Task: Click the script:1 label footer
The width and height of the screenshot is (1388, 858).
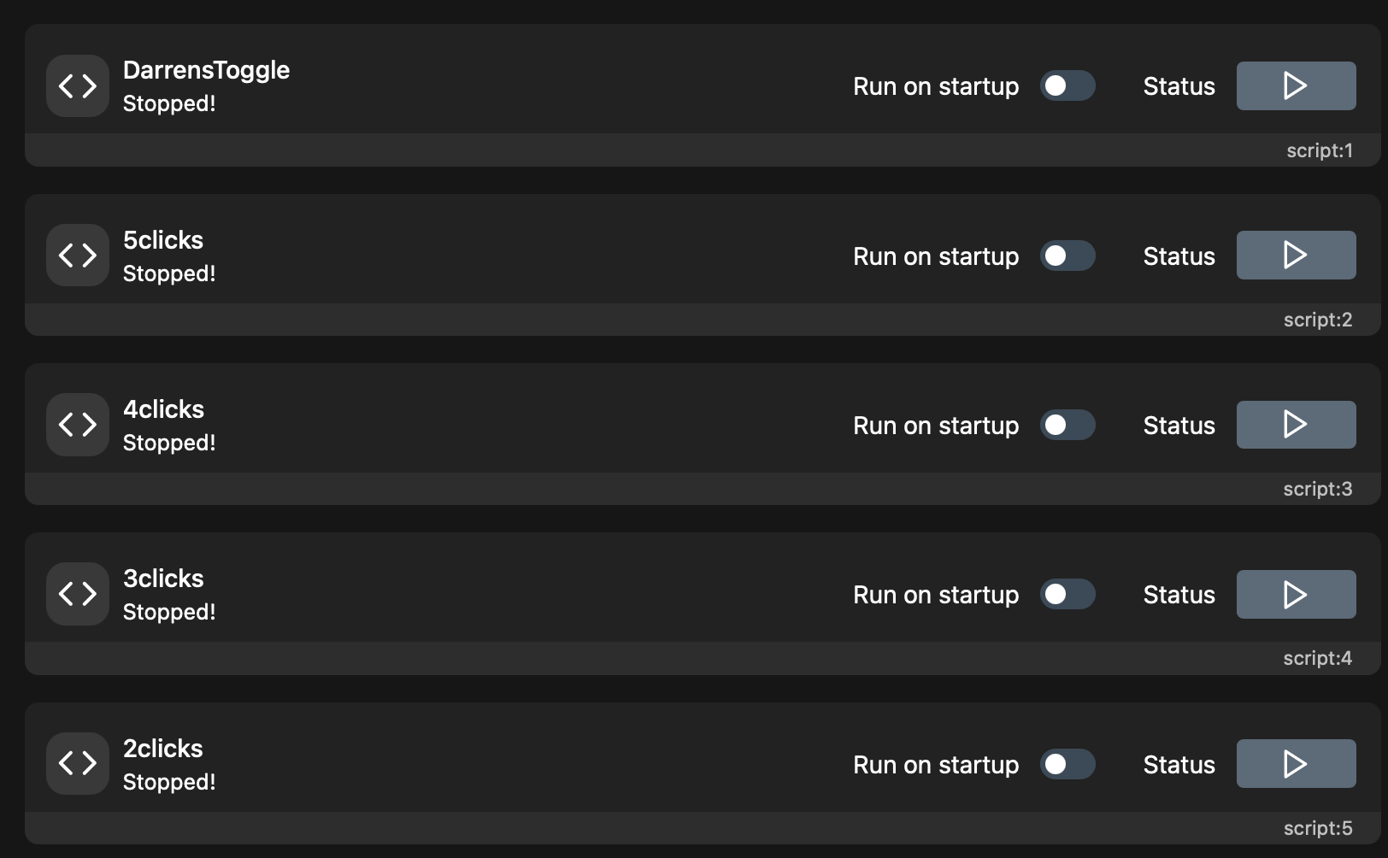Action: (1319, 150)
